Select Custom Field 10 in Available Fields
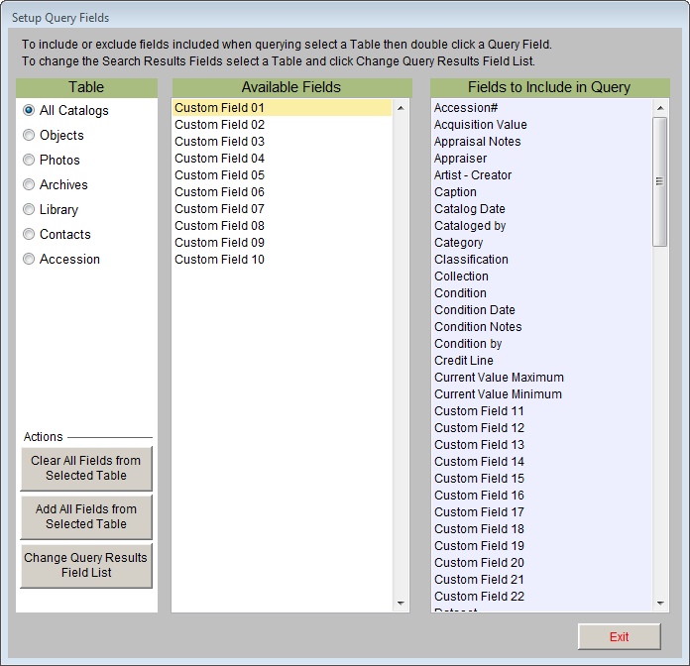 click(x=282, y=260)
